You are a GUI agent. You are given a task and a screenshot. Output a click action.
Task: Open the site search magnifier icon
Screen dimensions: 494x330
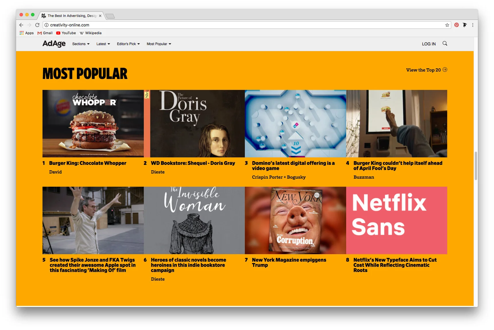point(445,43)
